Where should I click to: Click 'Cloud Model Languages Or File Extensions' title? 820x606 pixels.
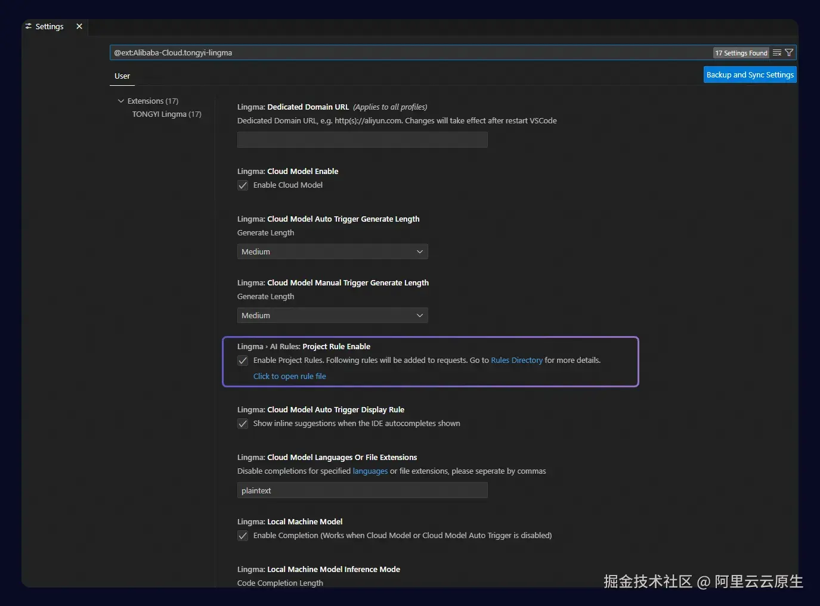(x=342, y=458)
